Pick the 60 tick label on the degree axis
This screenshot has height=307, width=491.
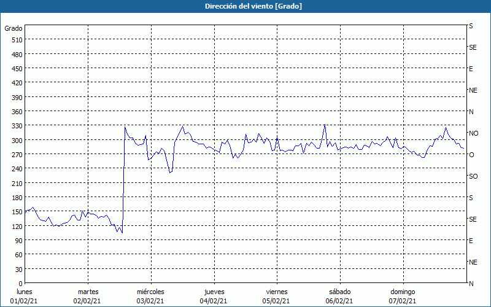click(x=19, y=255)
